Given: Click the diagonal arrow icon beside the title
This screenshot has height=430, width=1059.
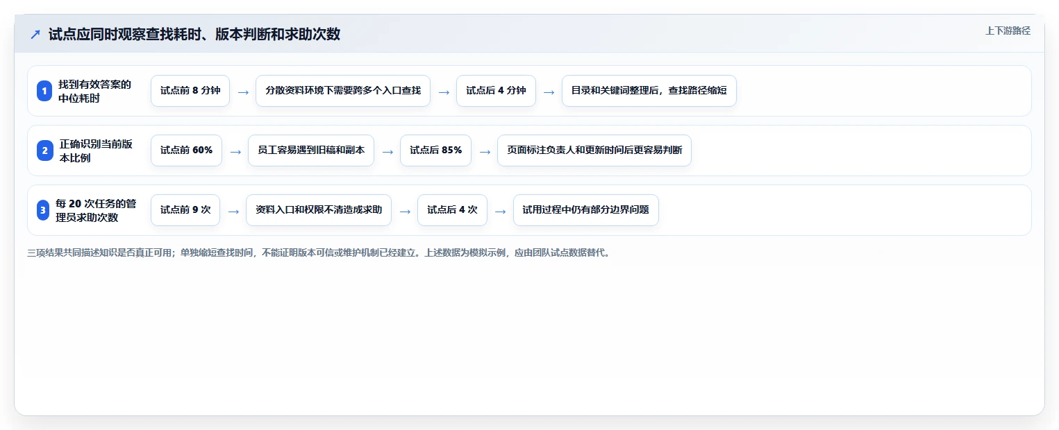Looking at the screenshot, I should click(x=35, y=34).
